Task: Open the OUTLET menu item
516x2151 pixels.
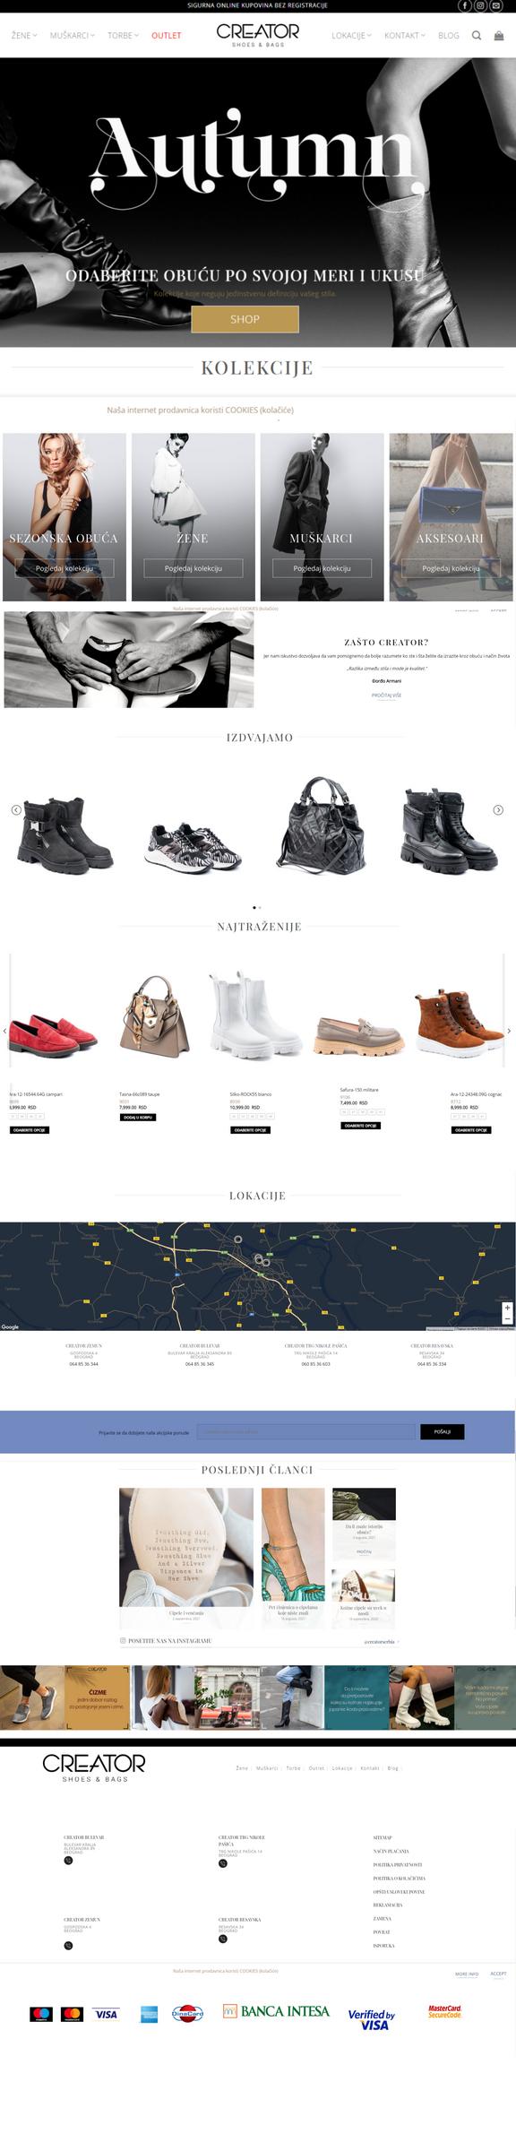Action: click(166, 36)
